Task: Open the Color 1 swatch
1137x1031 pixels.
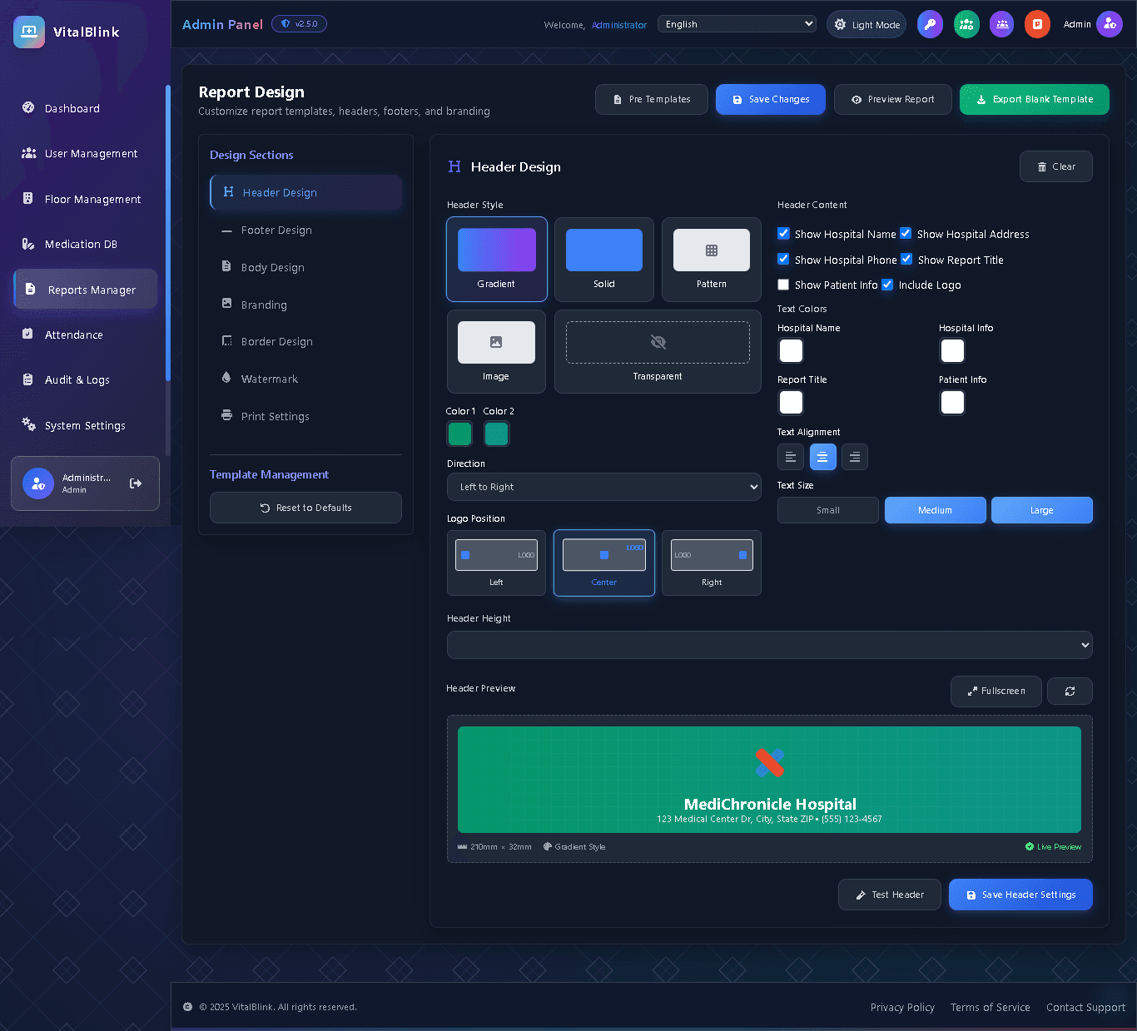Action: [459, 434]
